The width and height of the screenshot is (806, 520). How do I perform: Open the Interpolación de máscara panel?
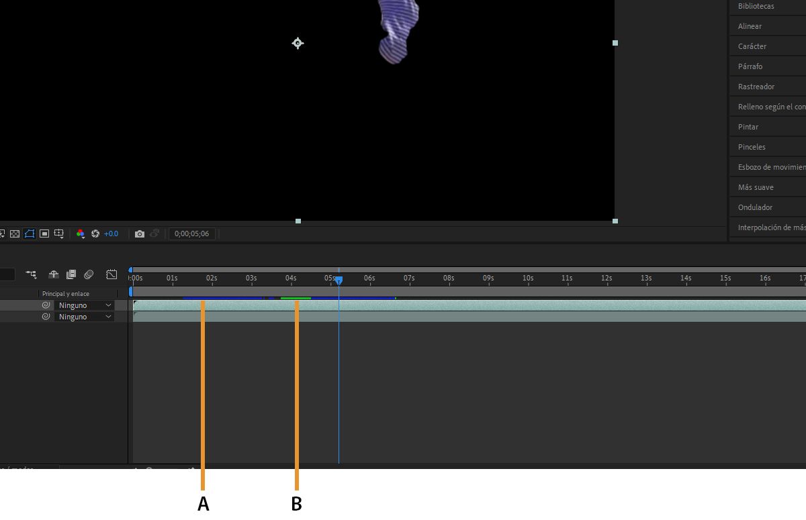click(771, 227)
